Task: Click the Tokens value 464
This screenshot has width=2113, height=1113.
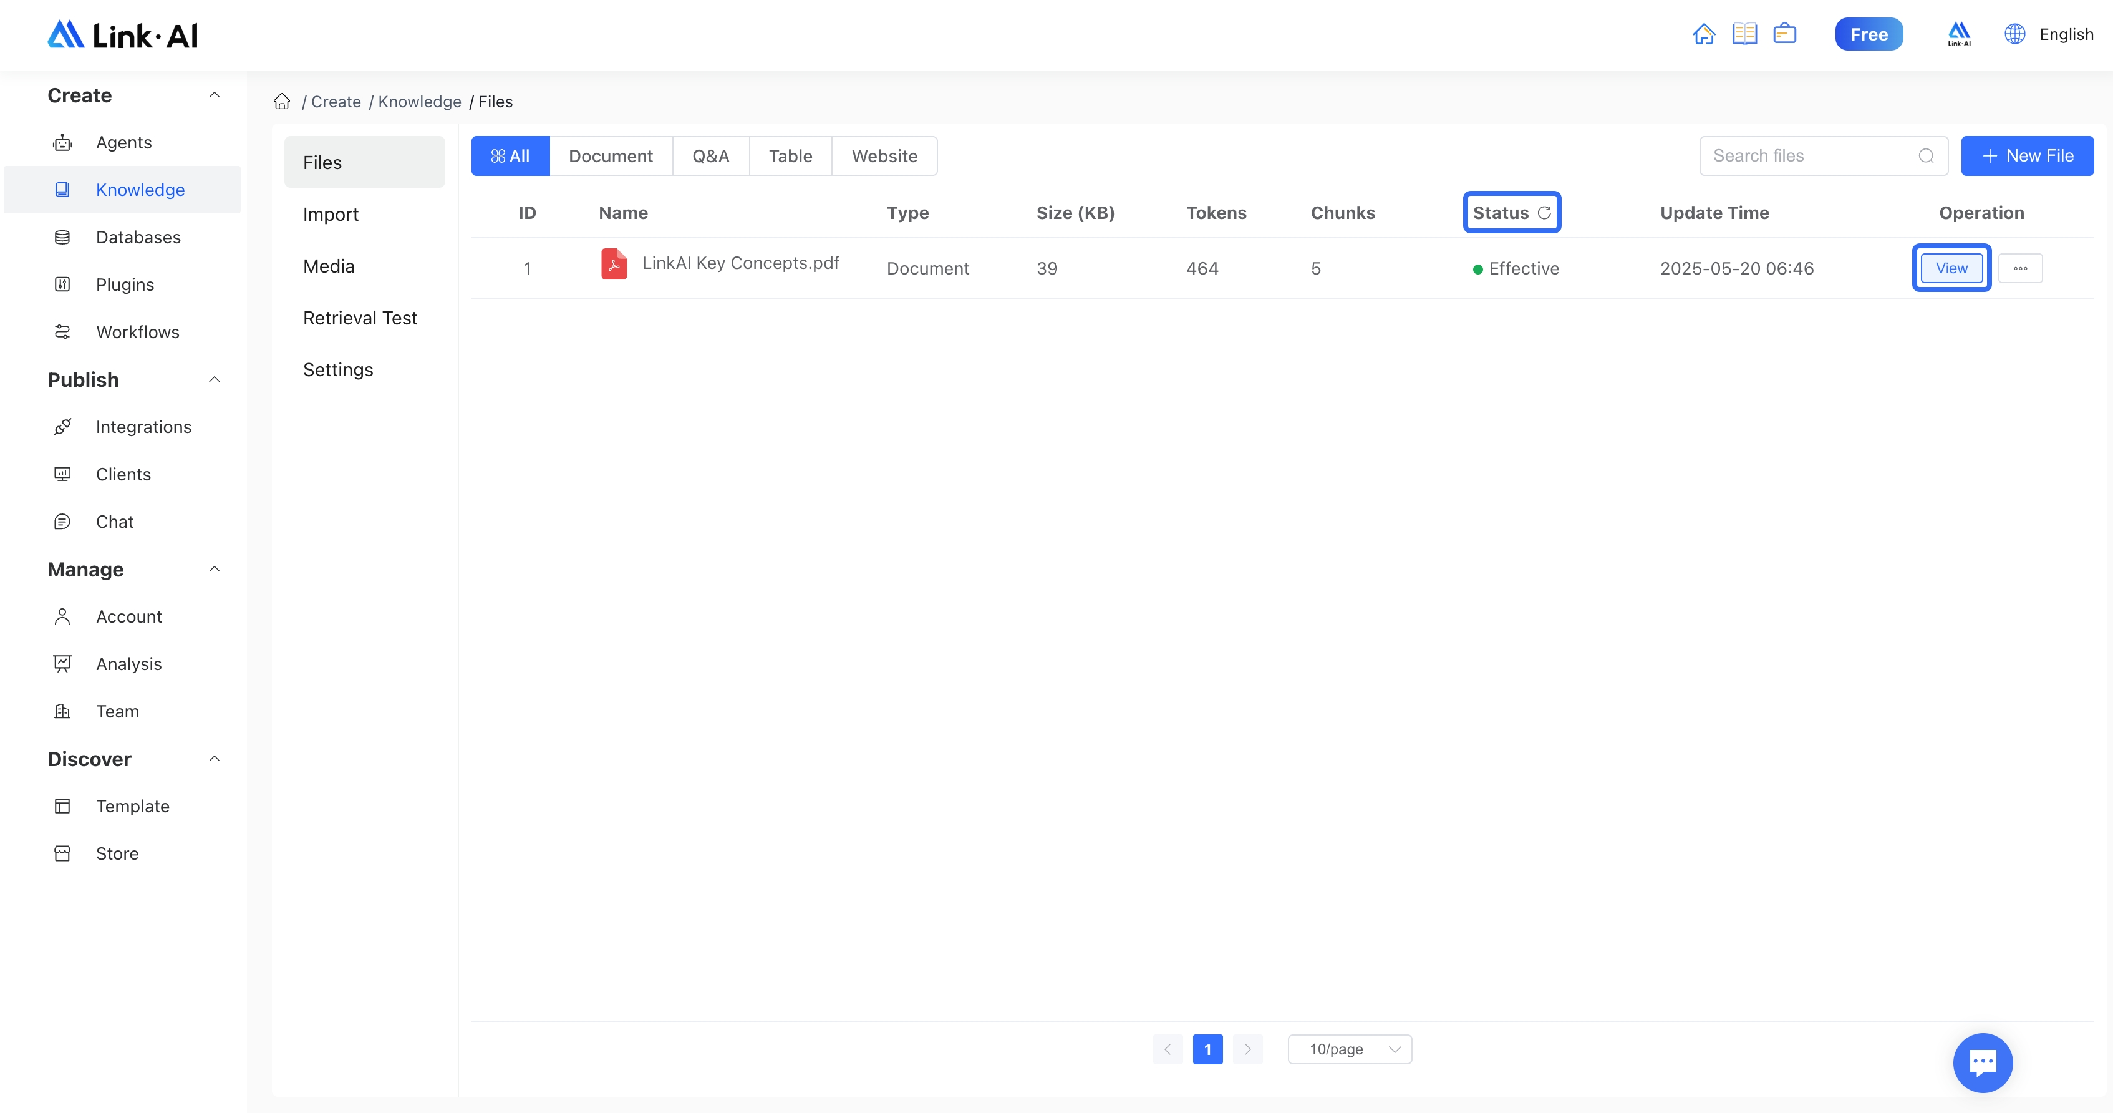Action: pyautogui.click(x=1202, y=268)
